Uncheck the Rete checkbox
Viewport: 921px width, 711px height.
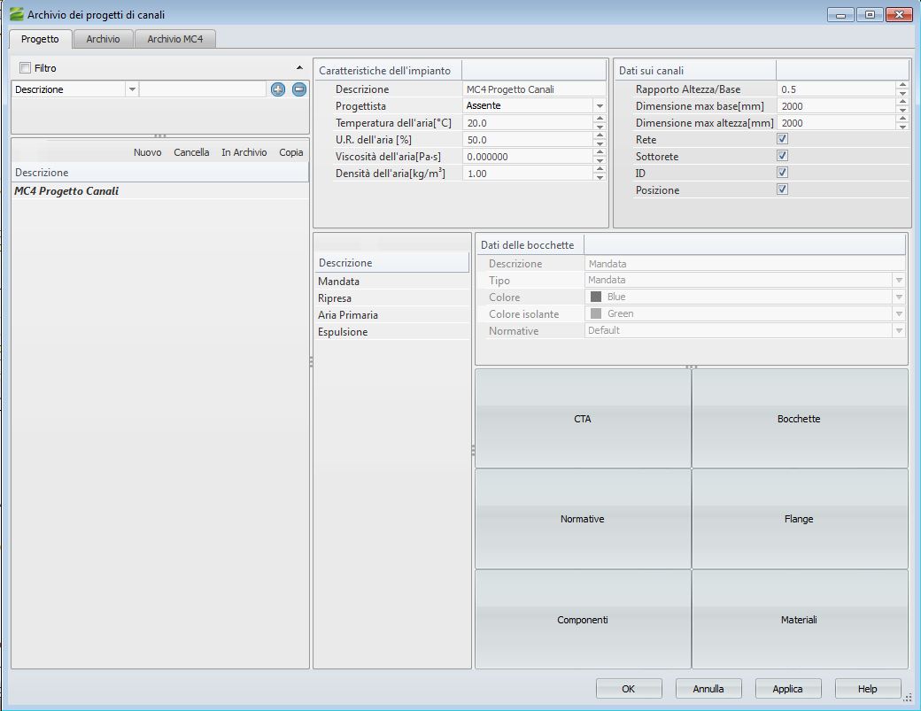782,140
